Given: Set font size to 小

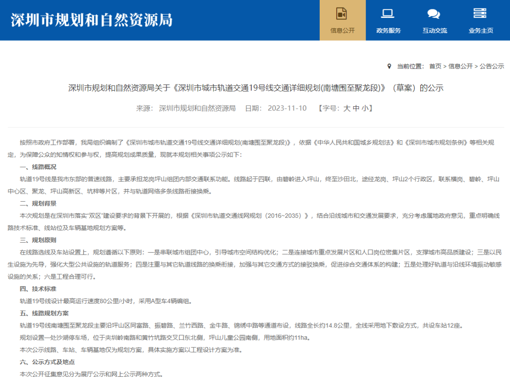Looking at the screenshot, I should click(365, 108).
